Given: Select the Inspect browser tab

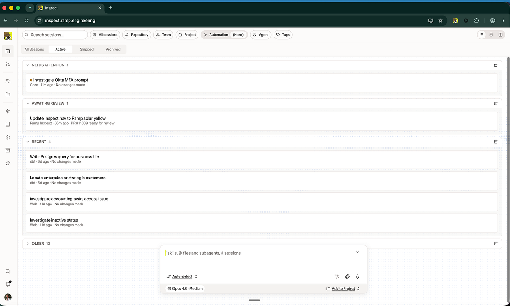Looking at the screenshot, I should point(70,8).
